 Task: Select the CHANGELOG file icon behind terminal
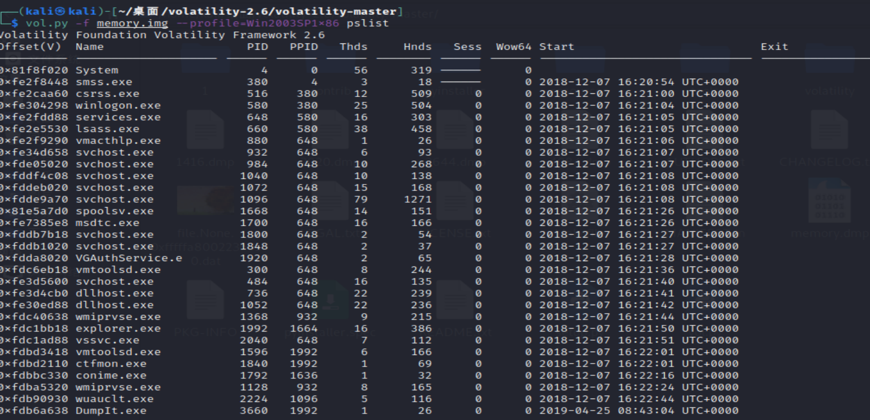click(829, 130)
